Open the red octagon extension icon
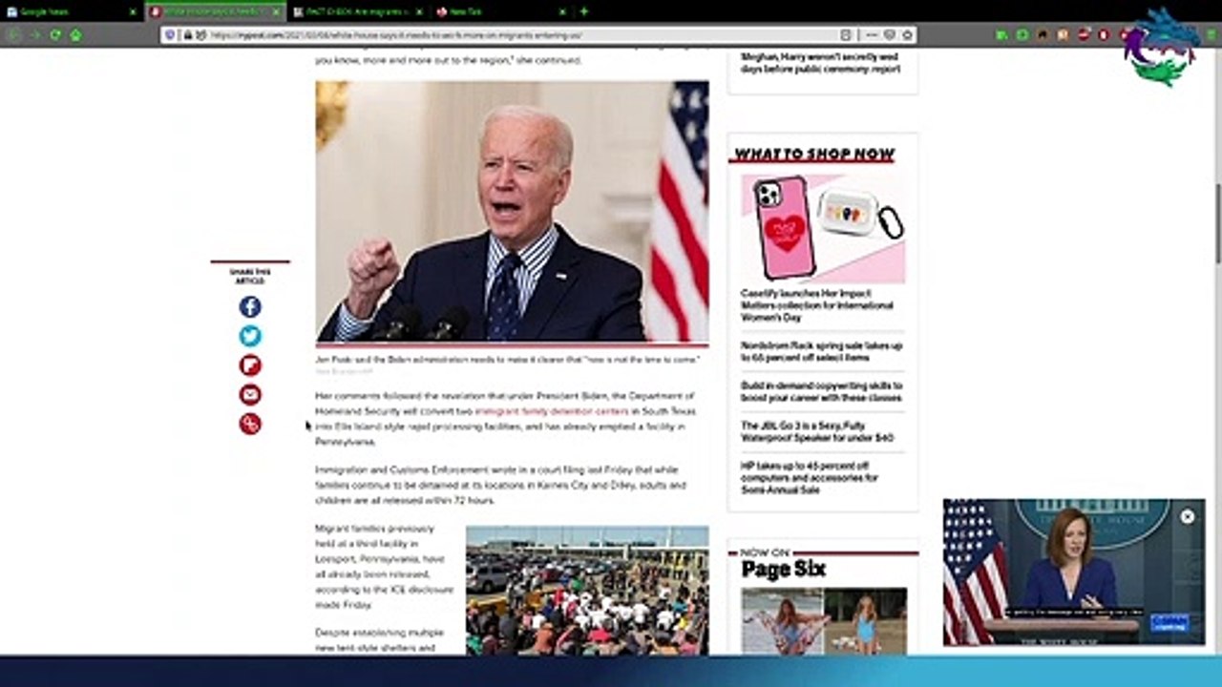 tap(1104, 34)
